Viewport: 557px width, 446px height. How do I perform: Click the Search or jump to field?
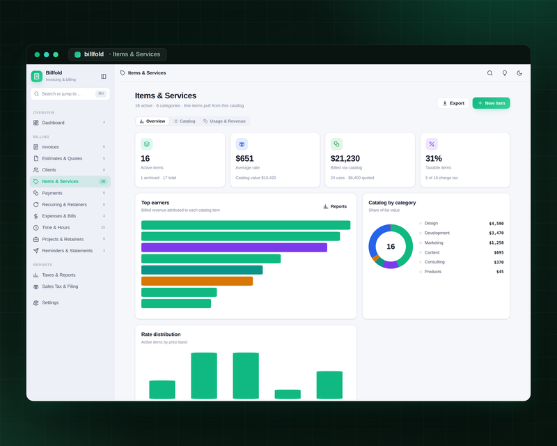[70, 94]
